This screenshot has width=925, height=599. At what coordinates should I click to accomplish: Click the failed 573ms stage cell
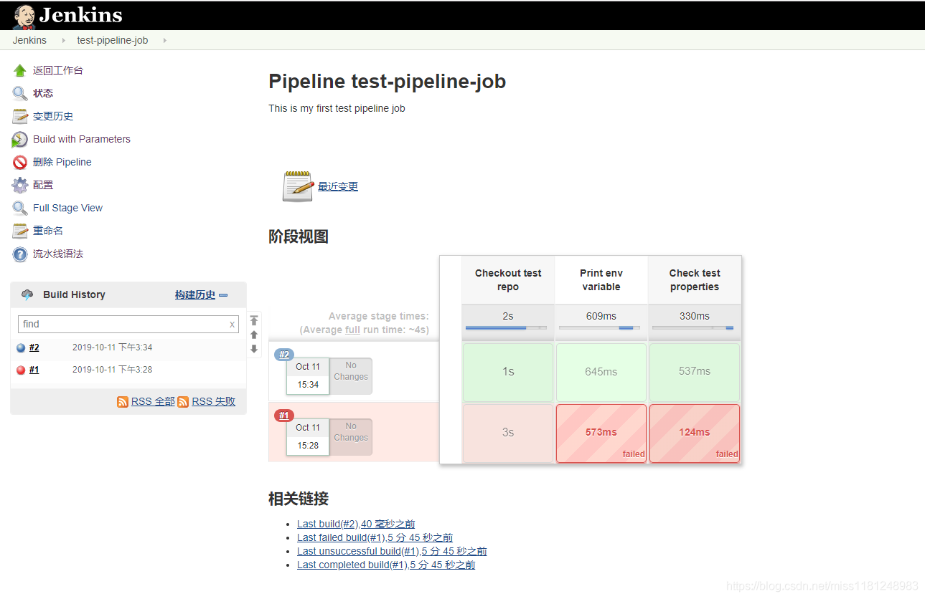coord(601,433)
